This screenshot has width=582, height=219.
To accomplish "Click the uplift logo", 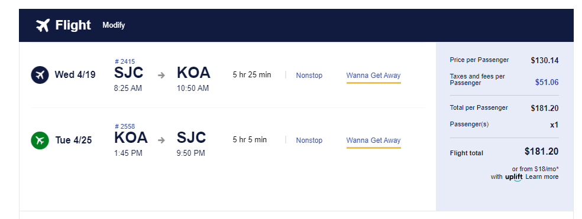I will [x=514, y=177].
